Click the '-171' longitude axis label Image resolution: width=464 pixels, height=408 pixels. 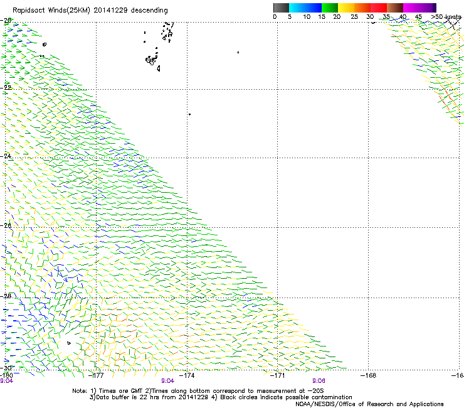278,375
